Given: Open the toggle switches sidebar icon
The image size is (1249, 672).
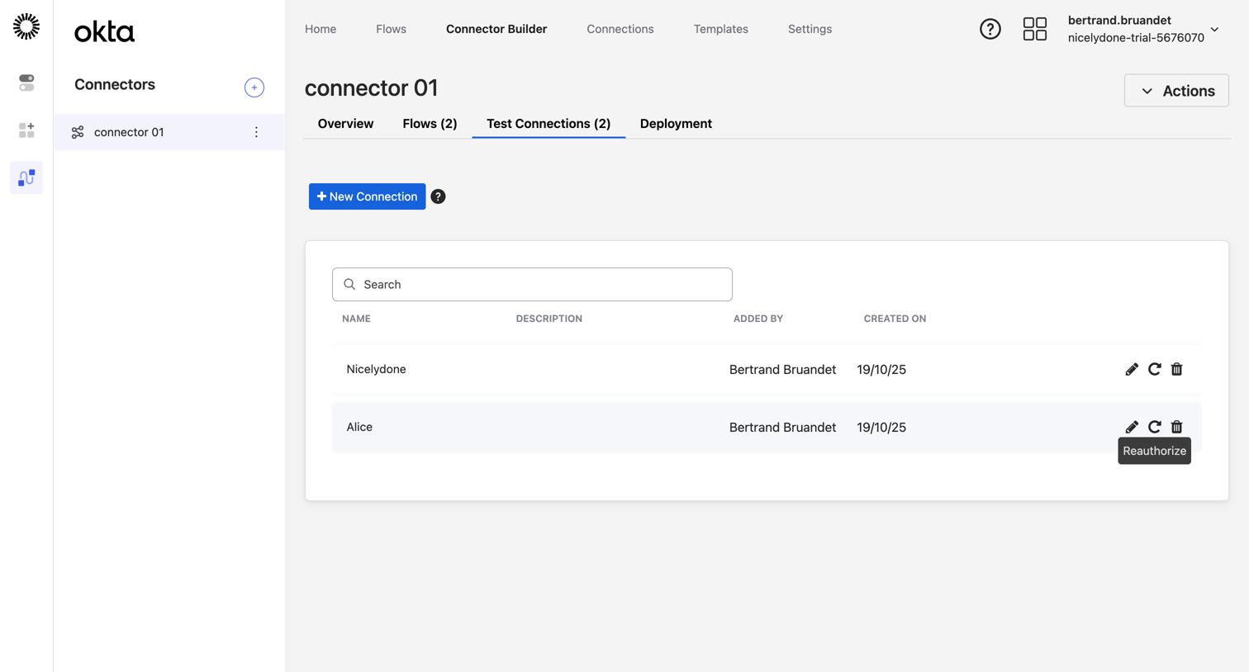Looking at the screenshot, I should point(26,83).
